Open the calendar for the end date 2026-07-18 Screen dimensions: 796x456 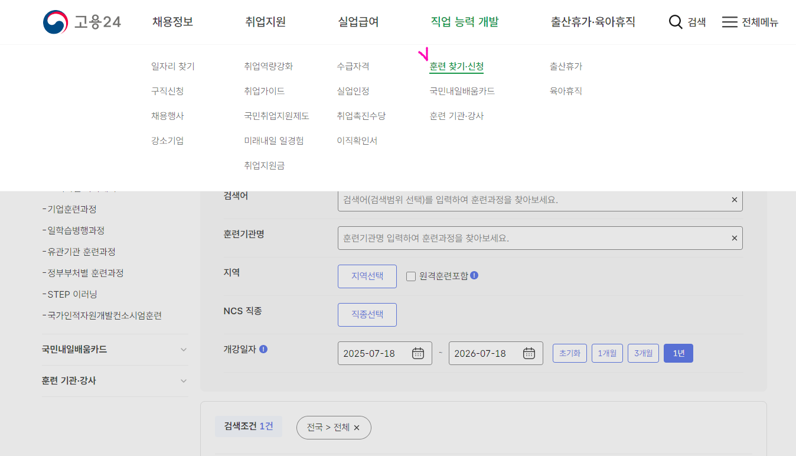[x=529, y=353]
